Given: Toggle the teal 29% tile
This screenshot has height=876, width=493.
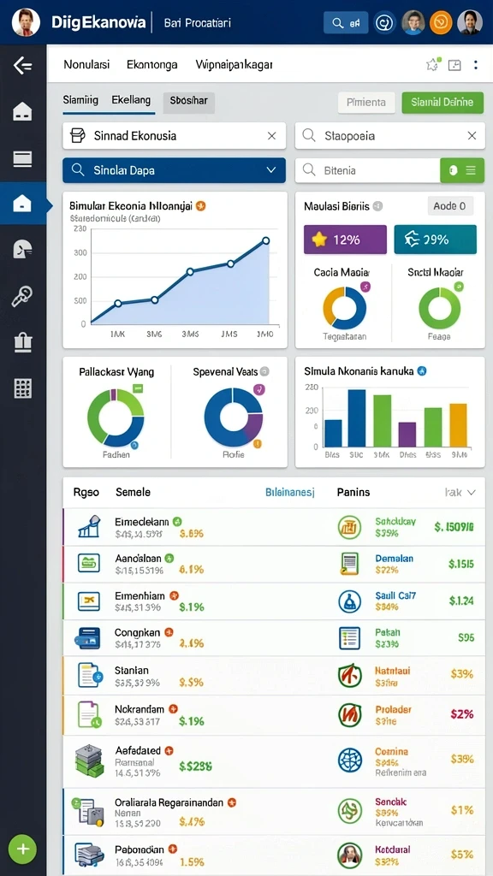Looking at the screenshot, I should click(436, 240).
